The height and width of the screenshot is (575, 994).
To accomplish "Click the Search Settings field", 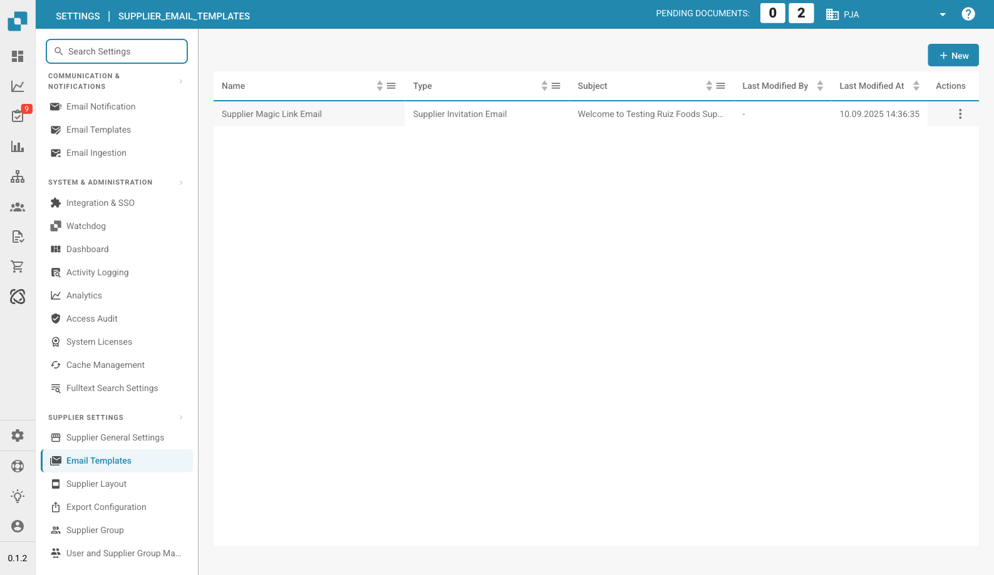I will pos(116,51).
